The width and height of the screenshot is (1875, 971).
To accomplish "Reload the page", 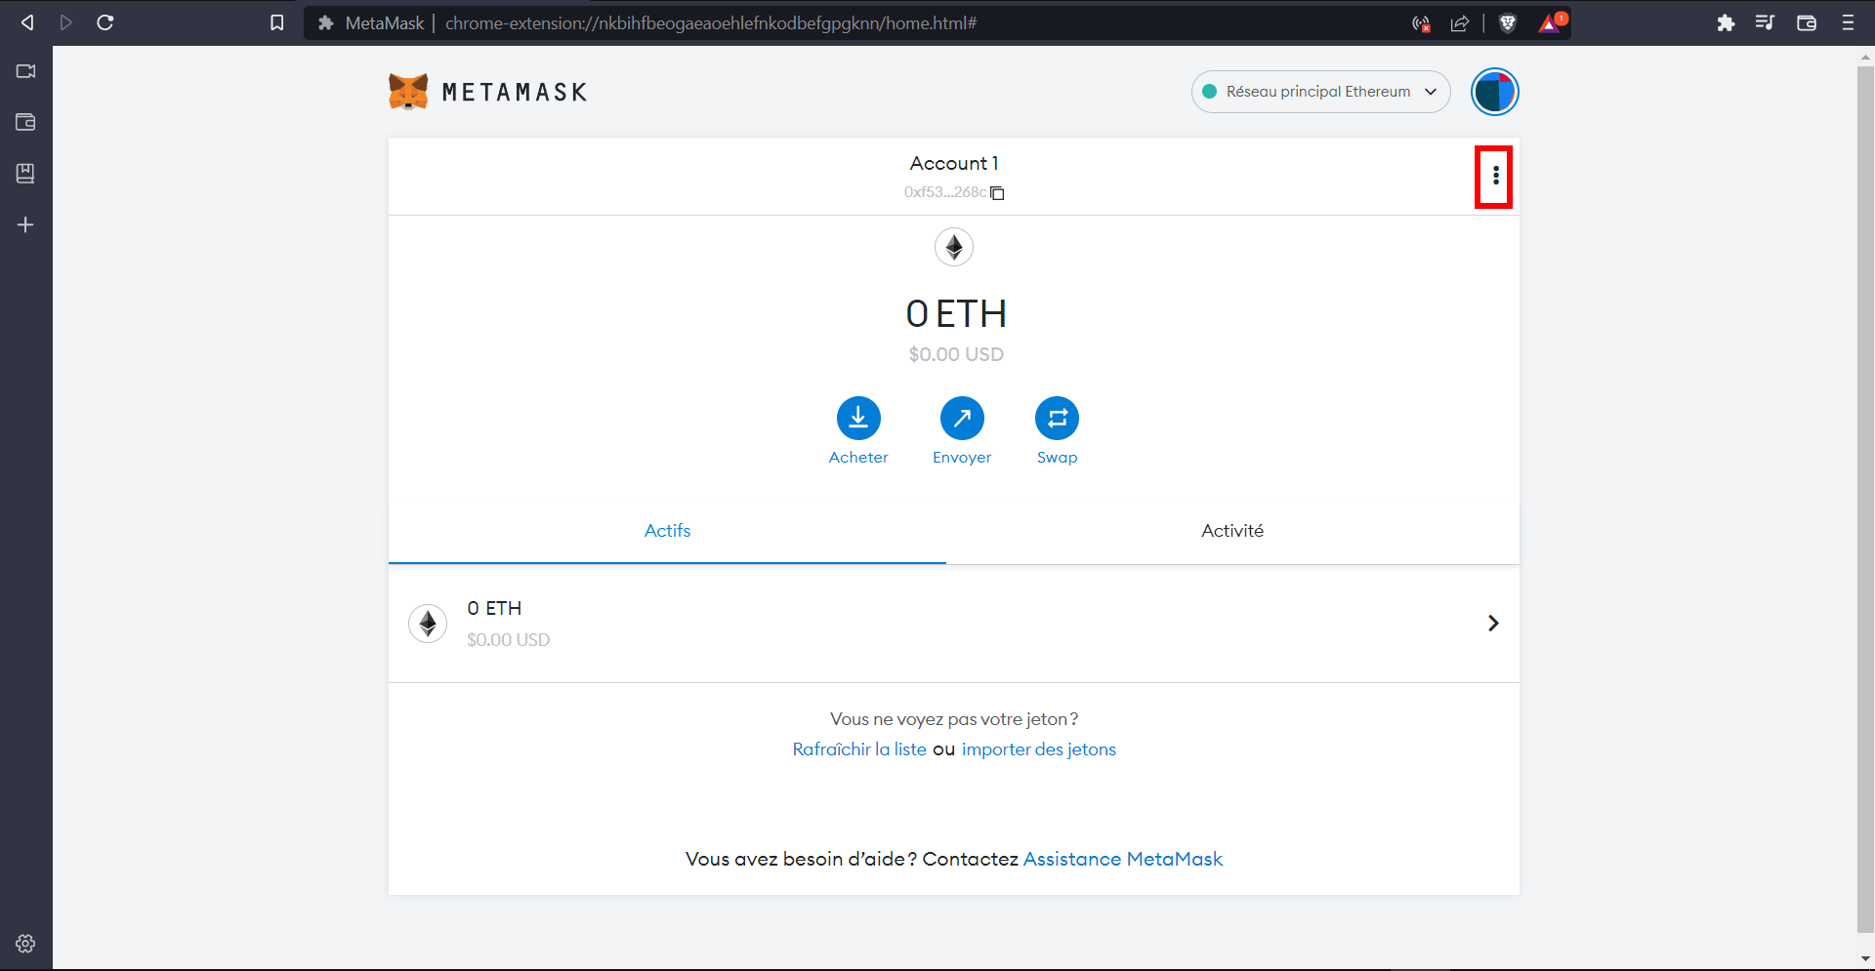I will (x=105, y=22).
